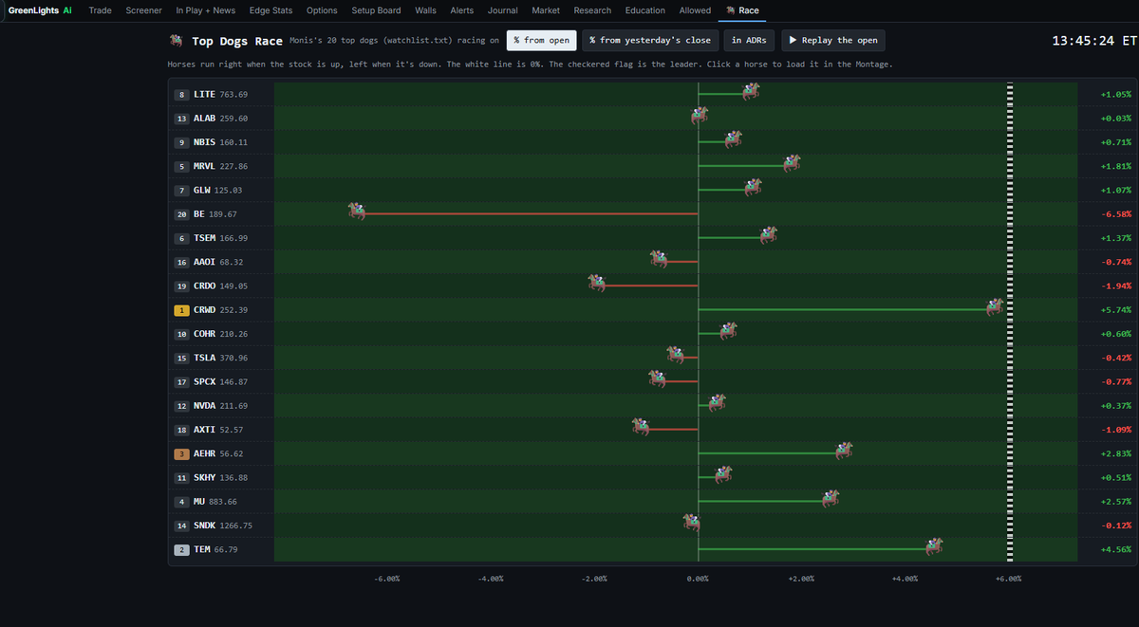Screen dimensions: 1139x627
Task: Go to the Edge Stats tab
Action: tap(269, 10)
